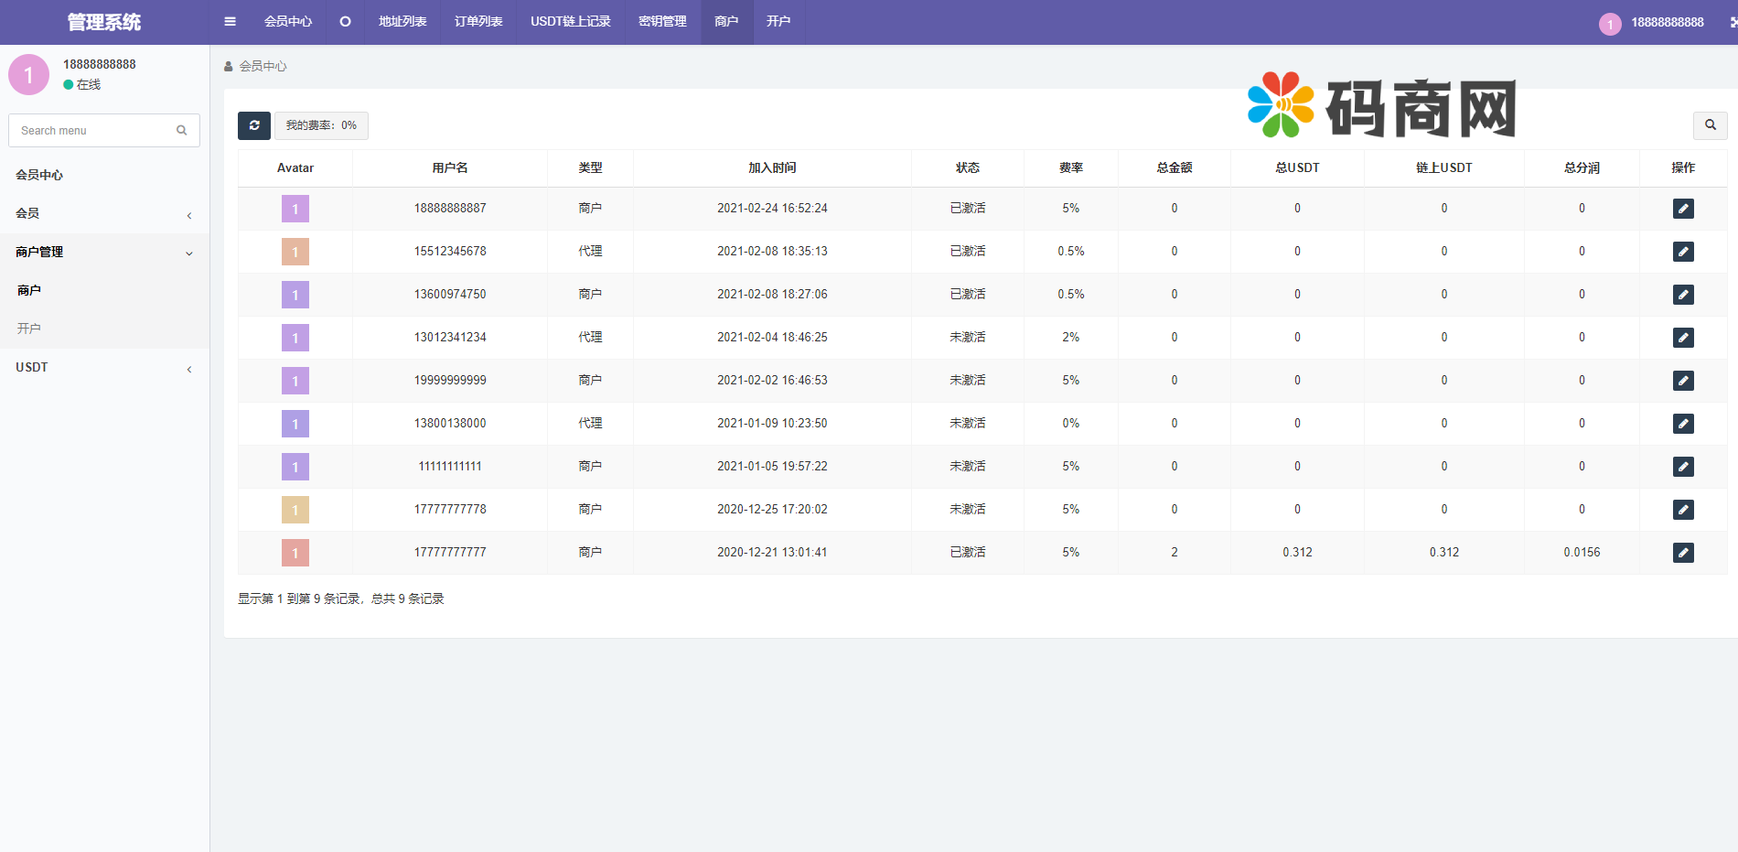Screen dimensions: 1738x852
Task: Click the refresh icon button above the table
Action: coord(254,125)
